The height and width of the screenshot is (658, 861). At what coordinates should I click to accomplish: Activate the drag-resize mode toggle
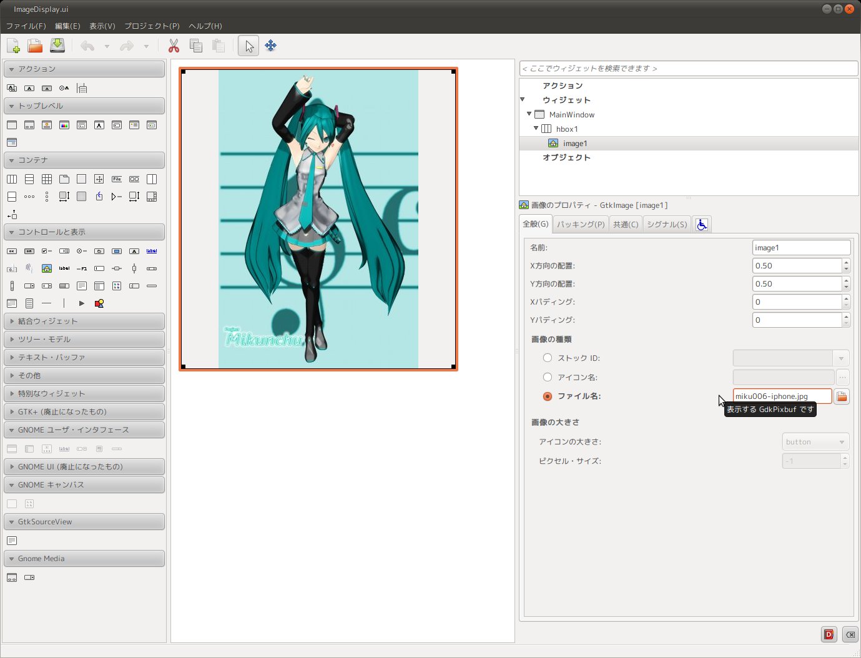click(x=271, y=46)
